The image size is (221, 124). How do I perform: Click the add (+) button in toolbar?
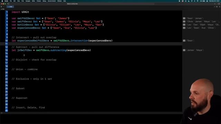(215, 4)
